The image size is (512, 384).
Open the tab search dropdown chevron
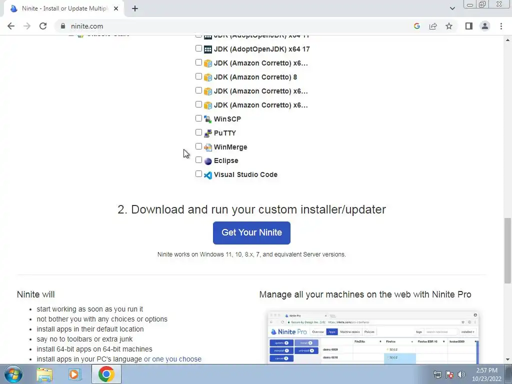[452, 8]
